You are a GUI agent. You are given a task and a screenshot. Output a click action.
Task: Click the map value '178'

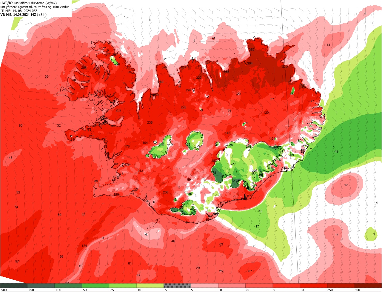pos(127,147)
